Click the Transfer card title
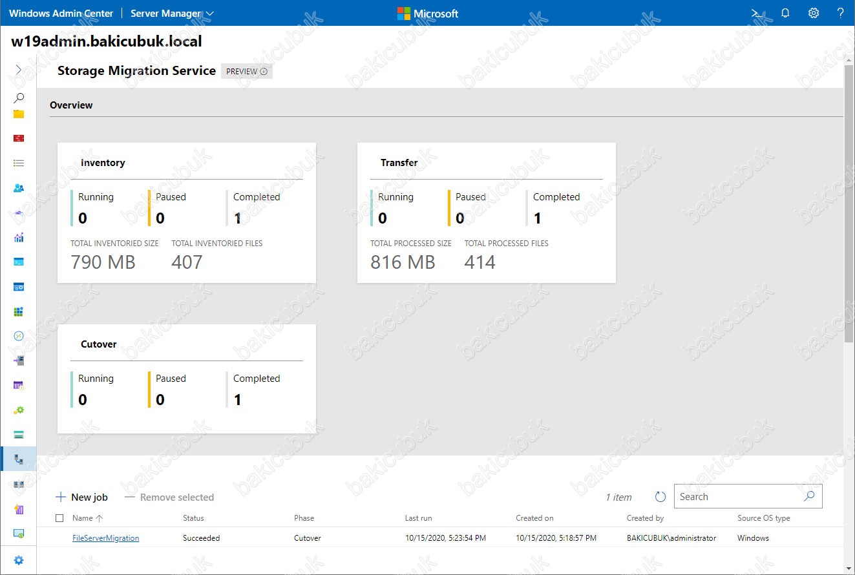The width and height of the screenshot is (855, 575). [x=399, y=163]
